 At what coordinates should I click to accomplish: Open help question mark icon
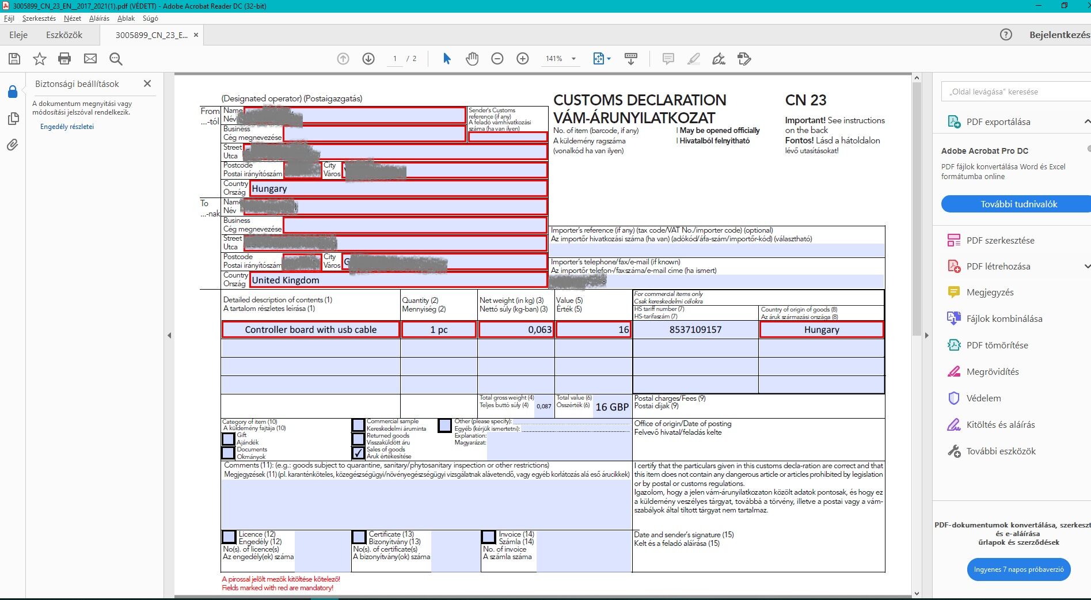(x=1006, y=35)
